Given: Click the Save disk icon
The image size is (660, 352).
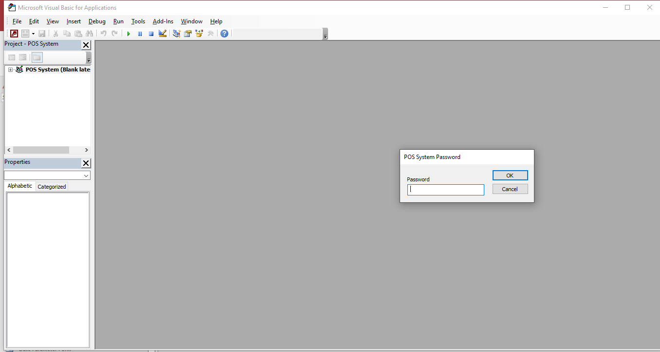Looking at the screenshot, I should [42, 34].
